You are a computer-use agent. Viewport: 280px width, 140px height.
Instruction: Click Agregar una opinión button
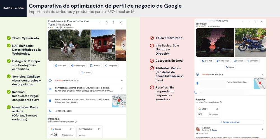pyautogui.click(x=230, y=122)
